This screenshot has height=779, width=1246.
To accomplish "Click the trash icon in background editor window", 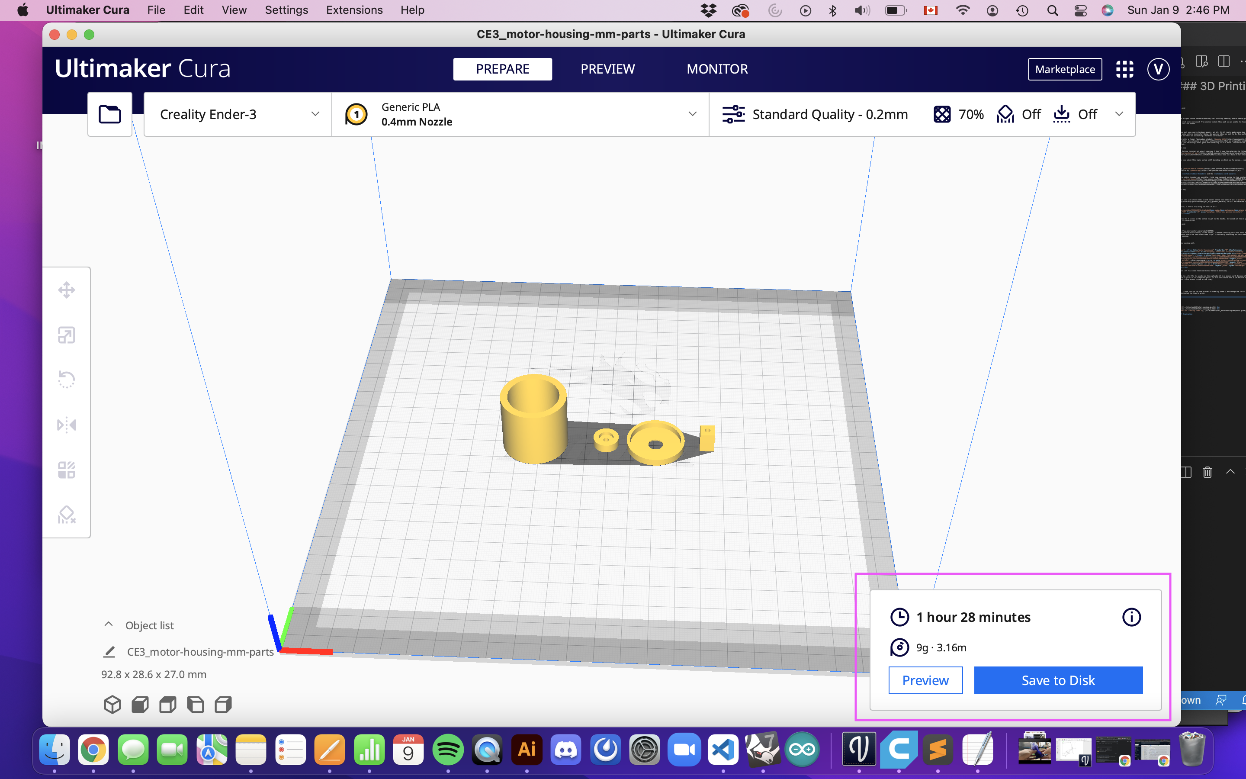I will (x=1207, y=471).
